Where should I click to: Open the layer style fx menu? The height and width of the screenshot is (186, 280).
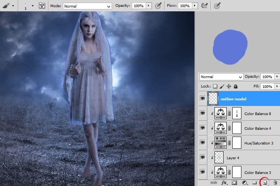click(x=224, y=183)
